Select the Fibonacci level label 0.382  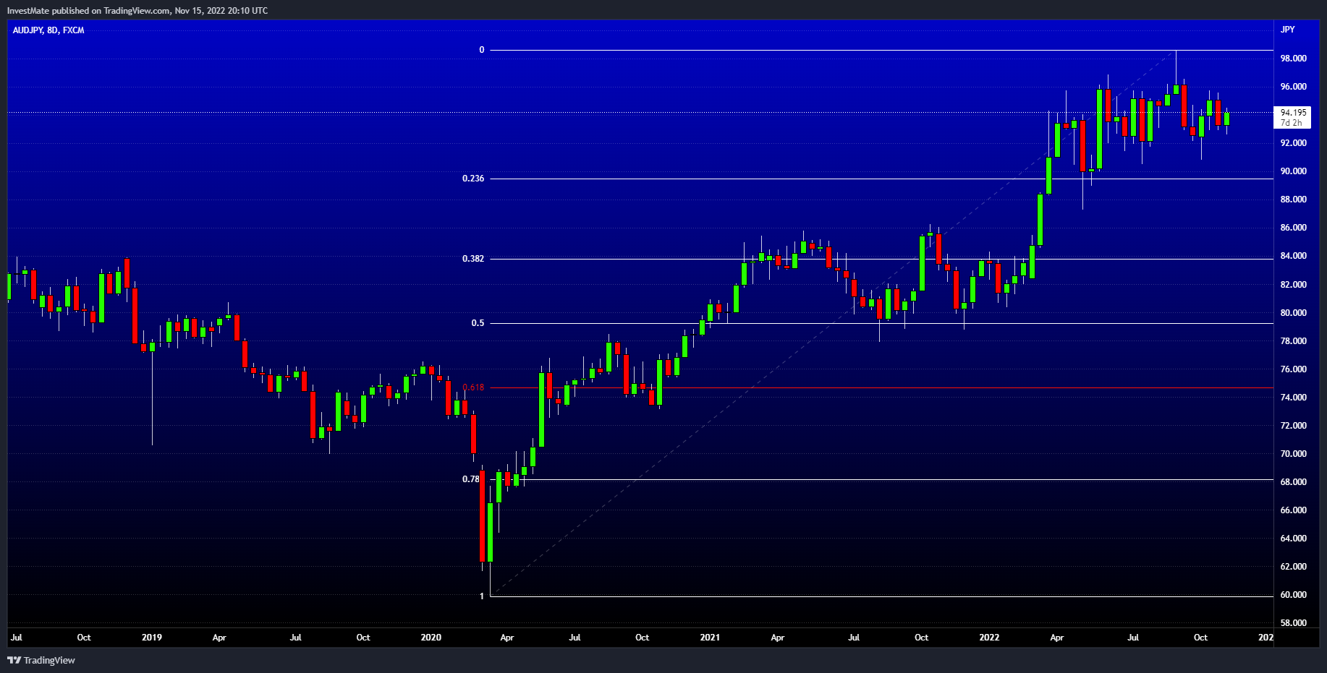coord(473,259)
